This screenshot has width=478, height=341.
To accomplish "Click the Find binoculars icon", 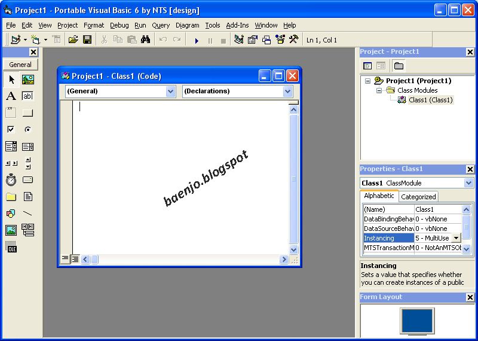I will 145,39.
